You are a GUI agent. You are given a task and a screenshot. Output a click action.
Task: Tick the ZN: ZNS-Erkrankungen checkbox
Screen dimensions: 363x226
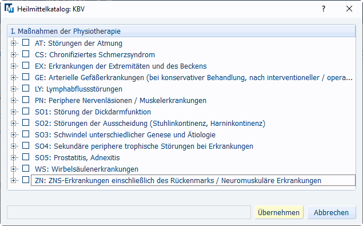click(26, 180)
